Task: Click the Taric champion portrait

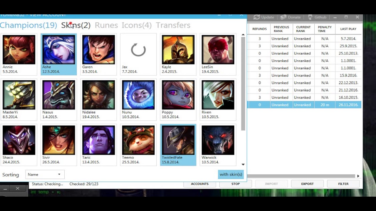Action: [98, 140]
